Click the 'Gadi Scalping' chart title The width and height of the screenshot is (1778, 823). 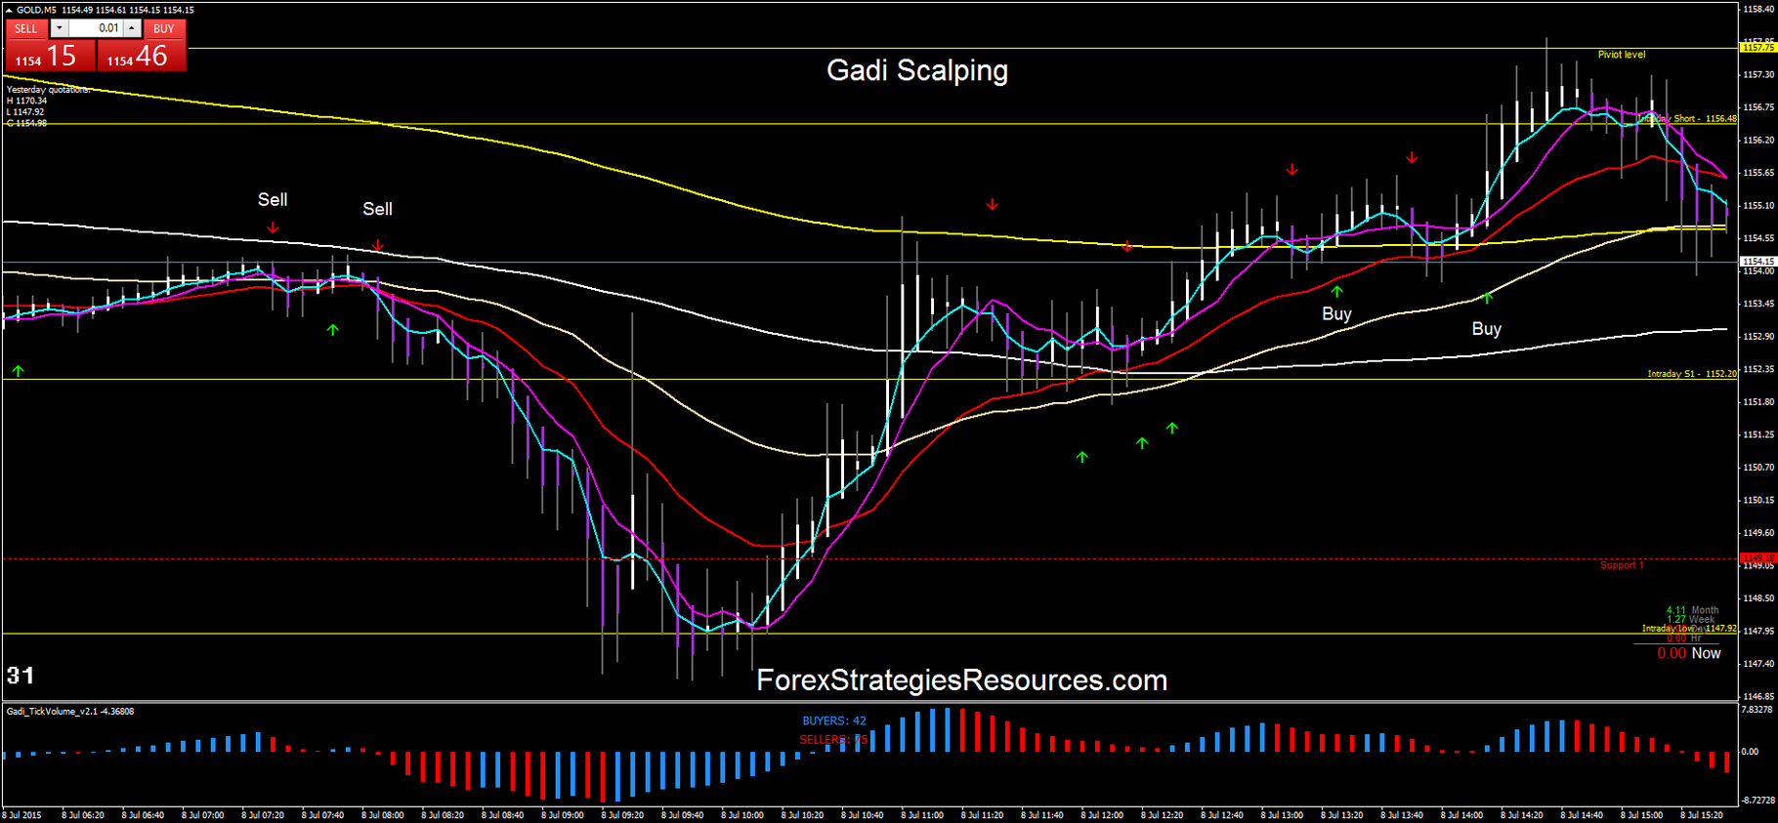pyautogui.click(x=917, y=70)
